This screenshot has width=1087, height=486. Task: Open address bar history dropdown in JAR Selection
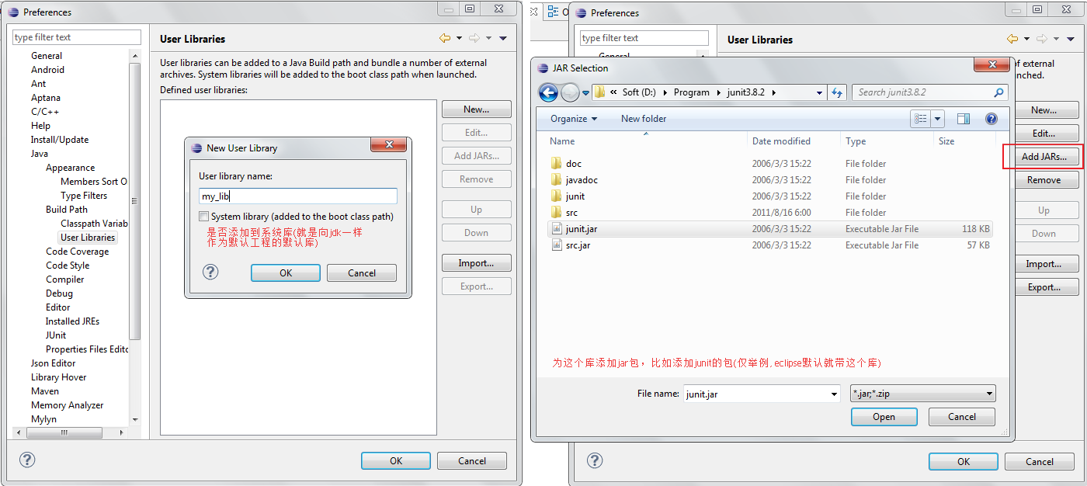click(x=819, y=92)
